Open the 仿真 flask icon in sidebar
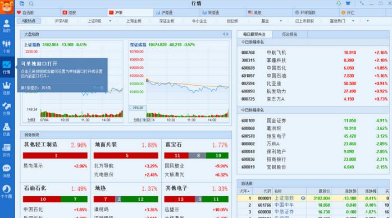The height and width of the screenshot is (218, 392). pos(7,129)
